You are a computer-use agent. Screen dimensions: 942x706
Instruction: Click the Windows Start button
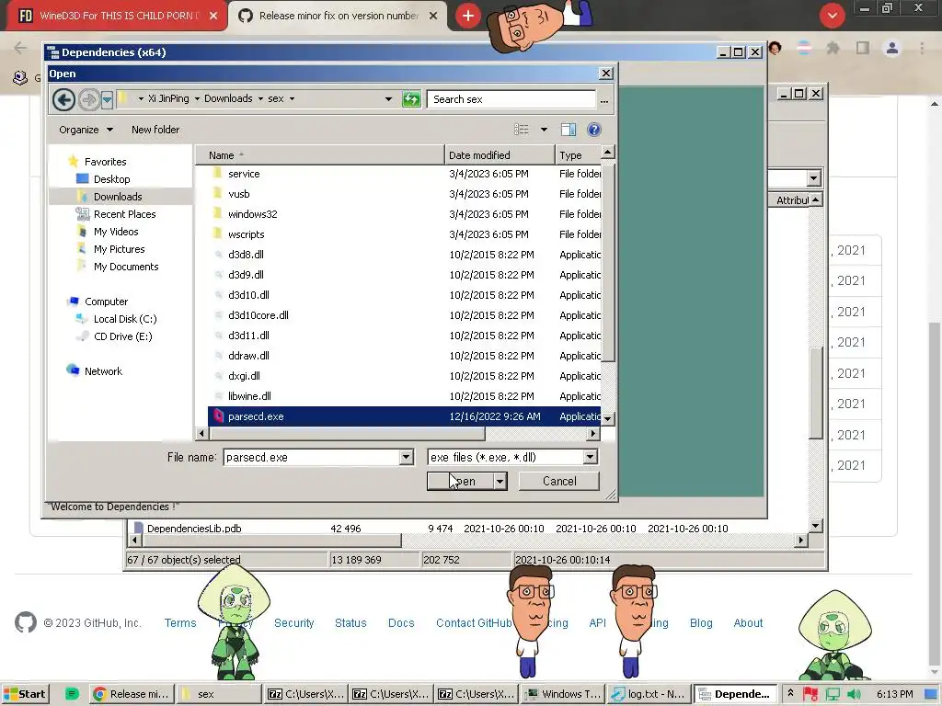[25, 694]
